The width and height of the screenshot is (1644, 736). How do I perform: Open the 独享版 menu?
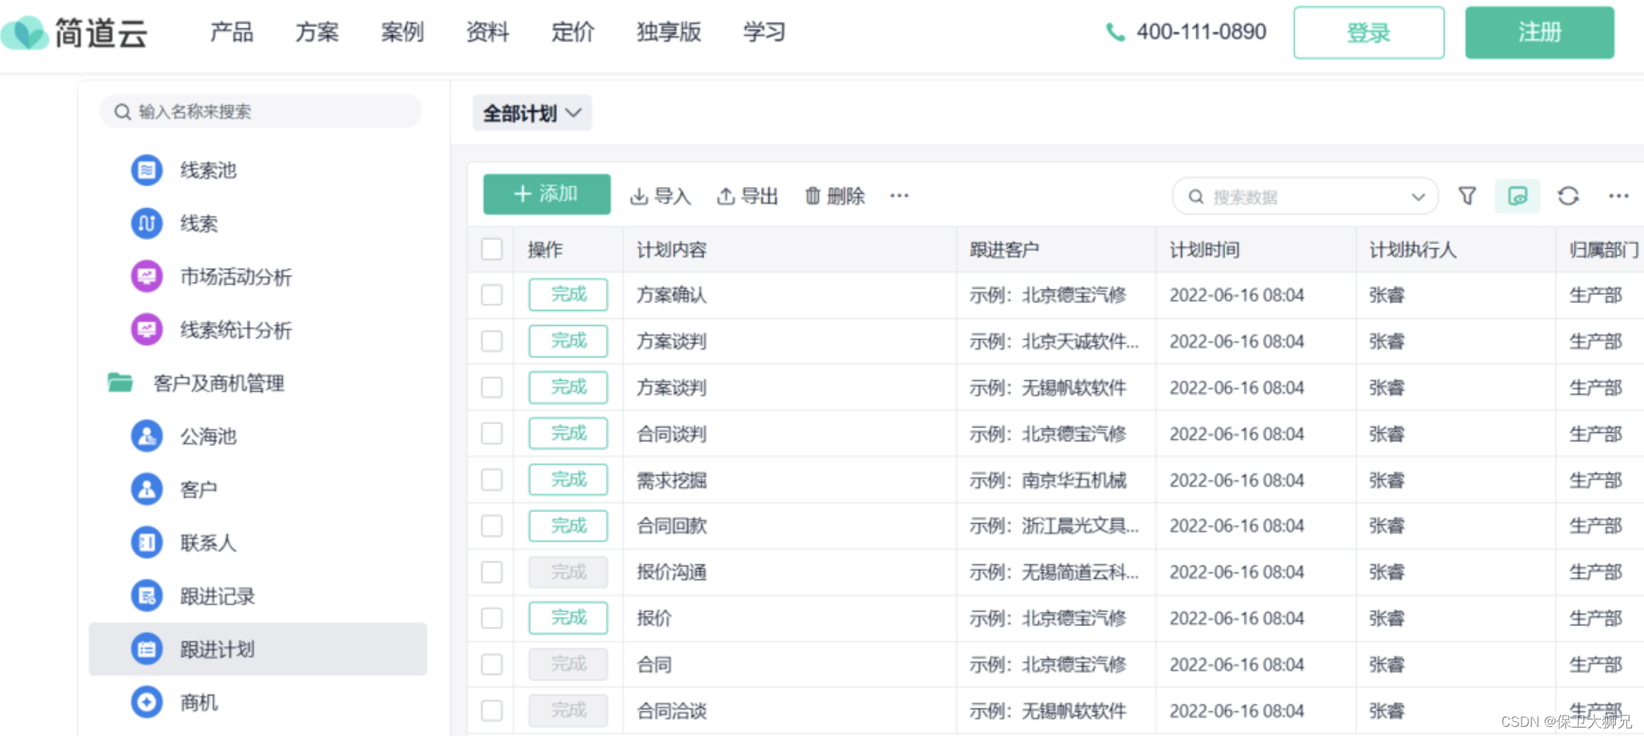[669, 32]
